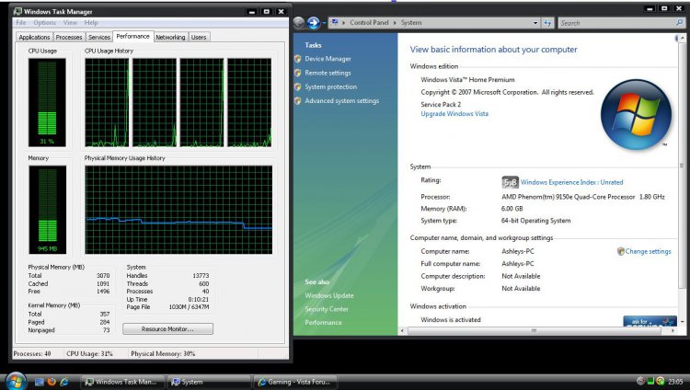Expand the address bar history dropdown
Screen dimensions: 690x390
[535, 23]
